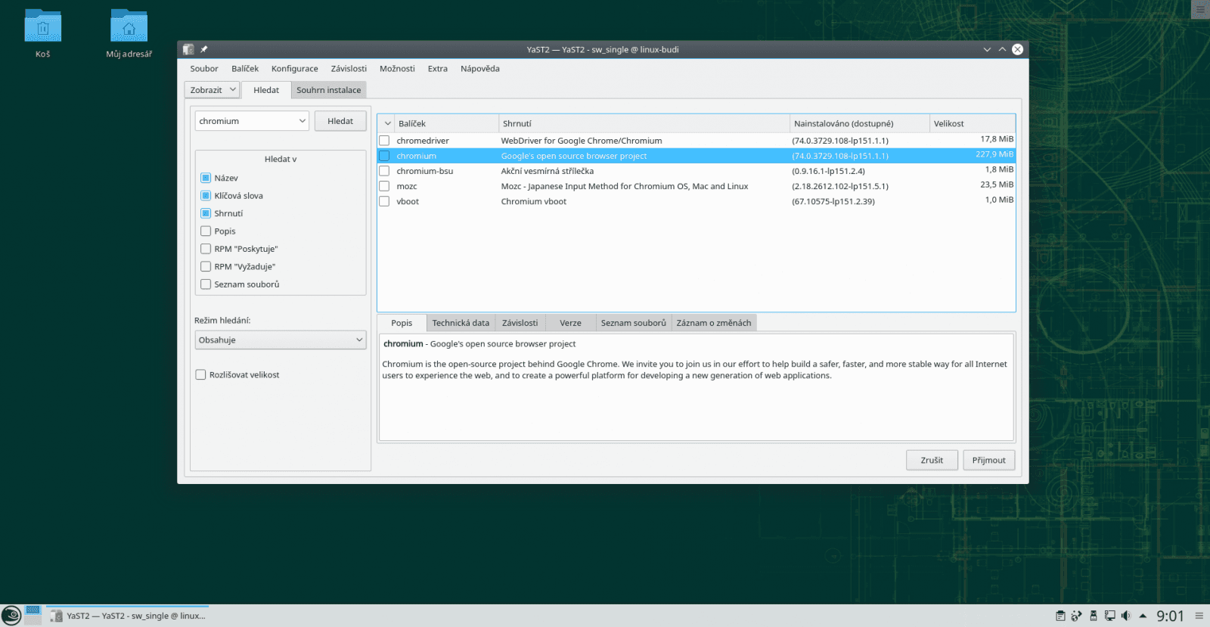Enable RPM "Poskytuje" checkbox
The image size is (1210, 627).
pyautogui.click(x=206, y=249)
